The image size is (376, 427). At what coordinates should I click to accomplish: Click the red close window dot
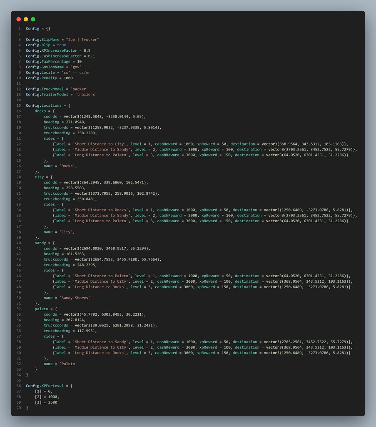click(18, 19)
